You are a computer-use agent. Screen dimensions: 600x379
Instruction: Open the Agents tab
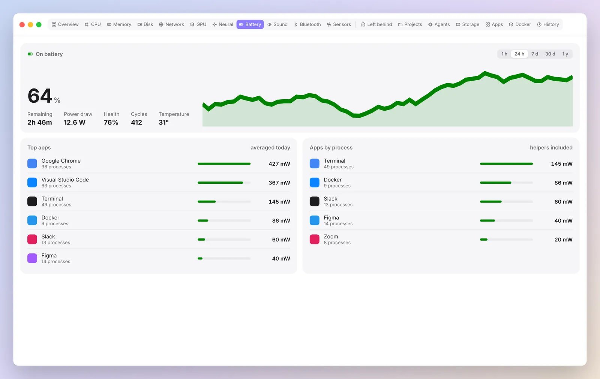[439, 24]
